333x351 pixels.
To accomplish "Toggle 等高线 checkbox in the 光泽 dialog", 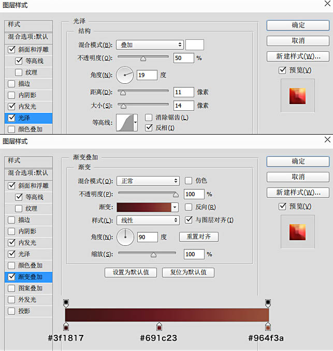I will click(x=19, y=61).
